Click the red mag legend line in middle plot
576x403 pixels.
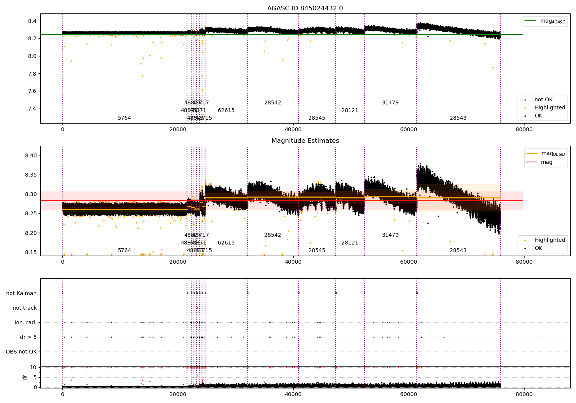coord(532,162)
